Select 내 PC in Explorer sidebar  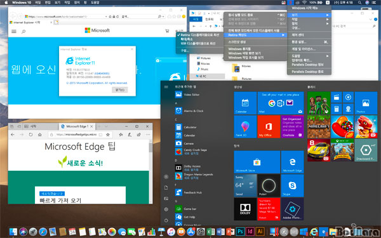[x=207, y=76]
